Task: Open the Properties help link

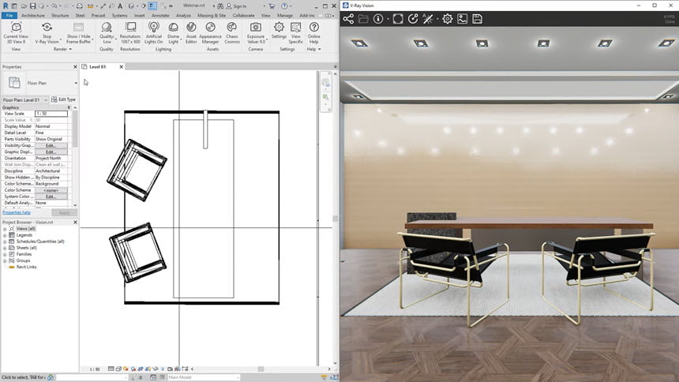Action: pyautogui.click(x=17, y=212)
